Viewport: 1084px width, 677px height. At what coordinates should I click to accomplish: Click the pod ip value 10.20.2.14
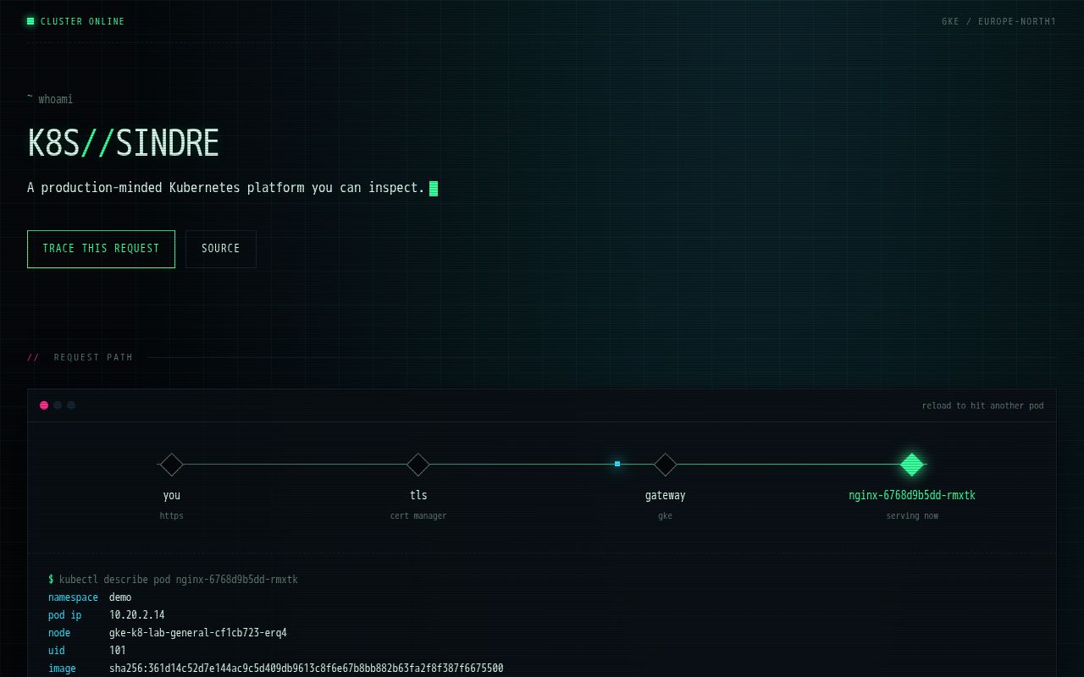pos(137,615)
